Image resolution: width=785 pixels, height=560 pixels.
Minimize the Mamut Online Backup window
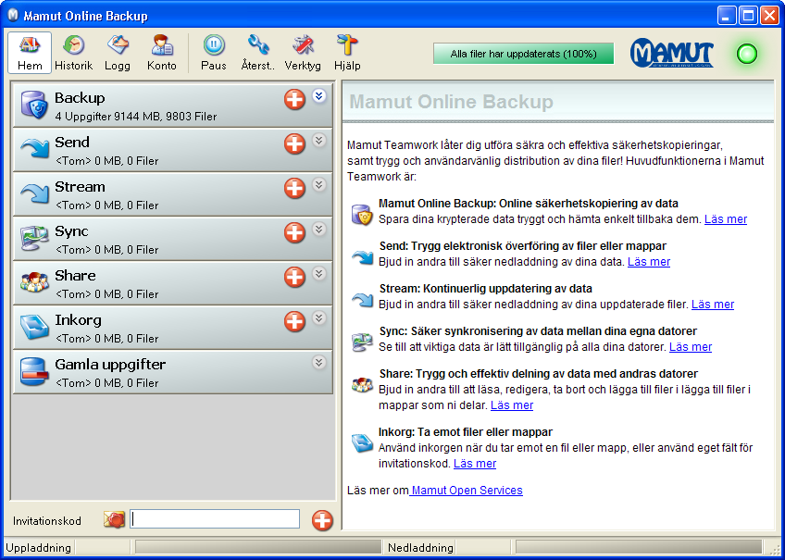(727, 16)
